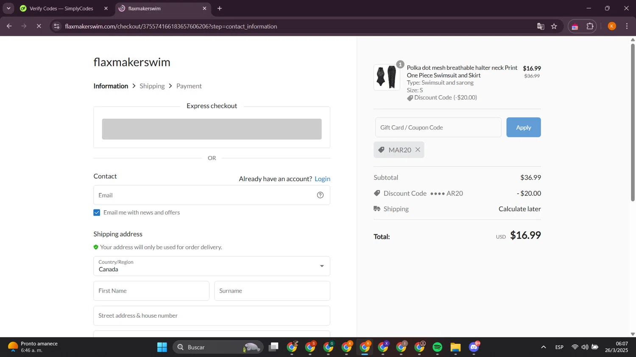Viewport: 636px width, 357px height.
Task: Open File Explorer from taskbar
Action: [456, 347]
